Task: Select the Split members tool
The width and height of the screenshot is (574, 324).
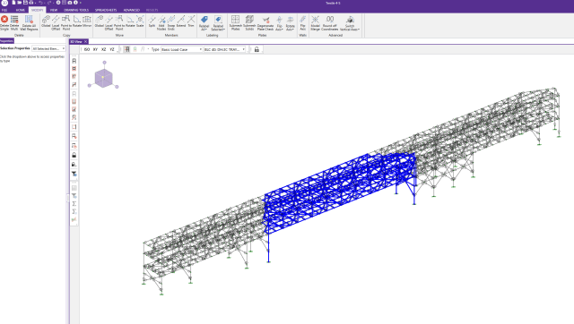Action: [x=152, y=21]
